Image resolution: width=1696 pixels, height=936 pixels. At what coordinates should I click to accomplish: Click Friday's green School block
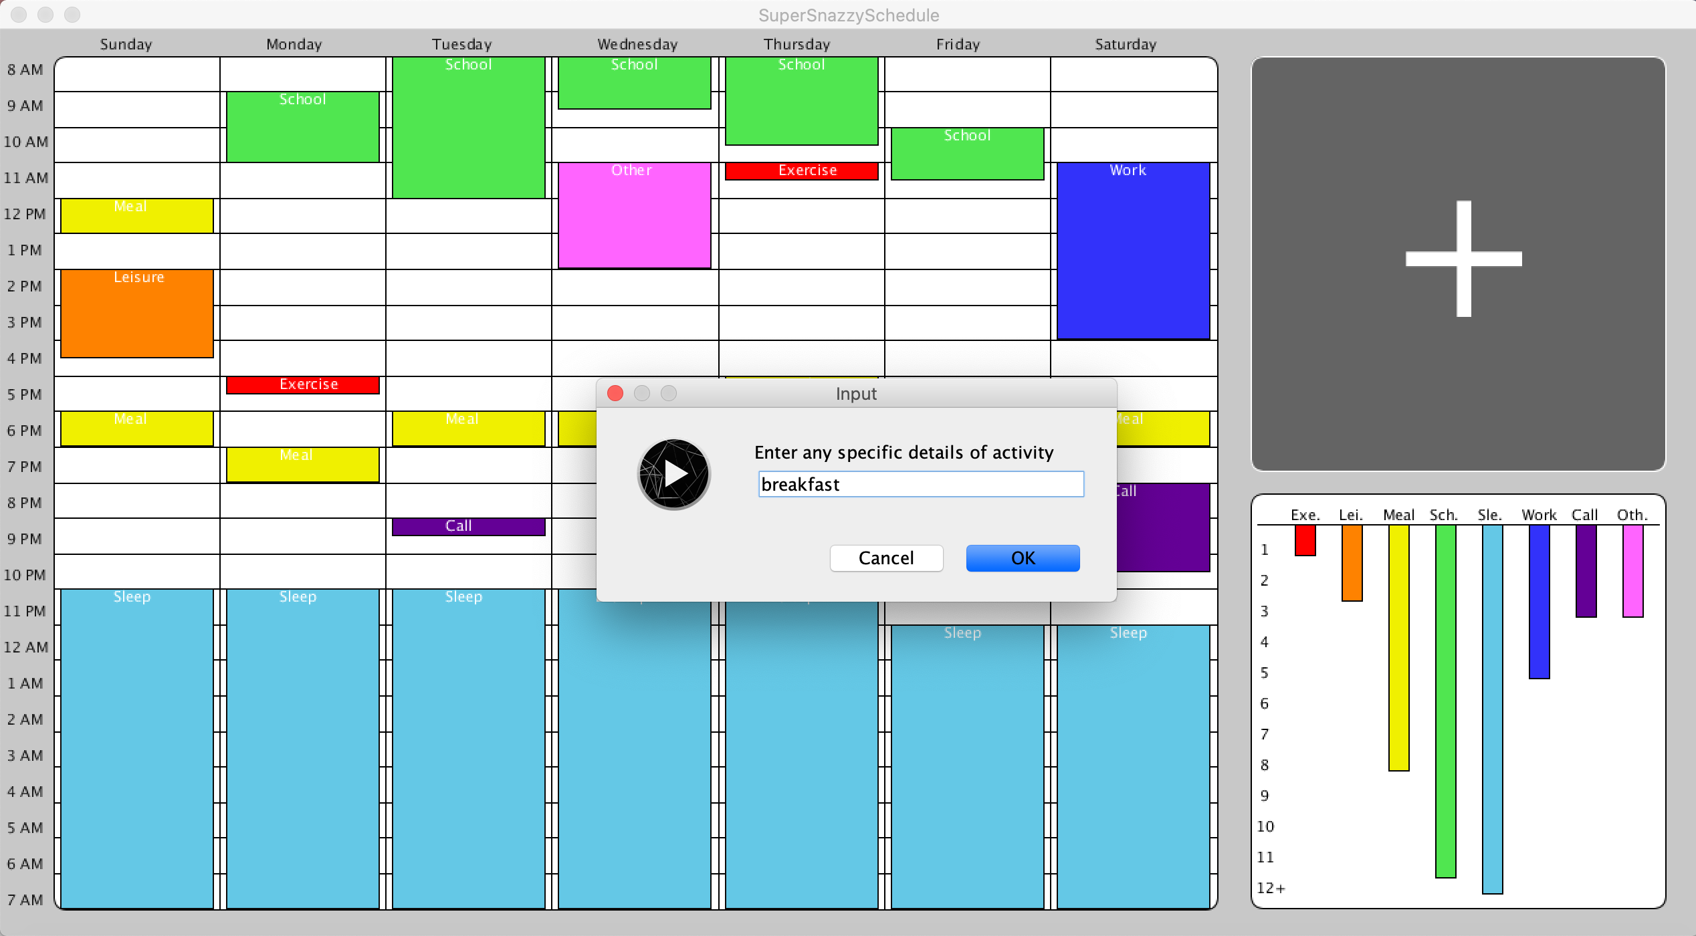[967, 155]
